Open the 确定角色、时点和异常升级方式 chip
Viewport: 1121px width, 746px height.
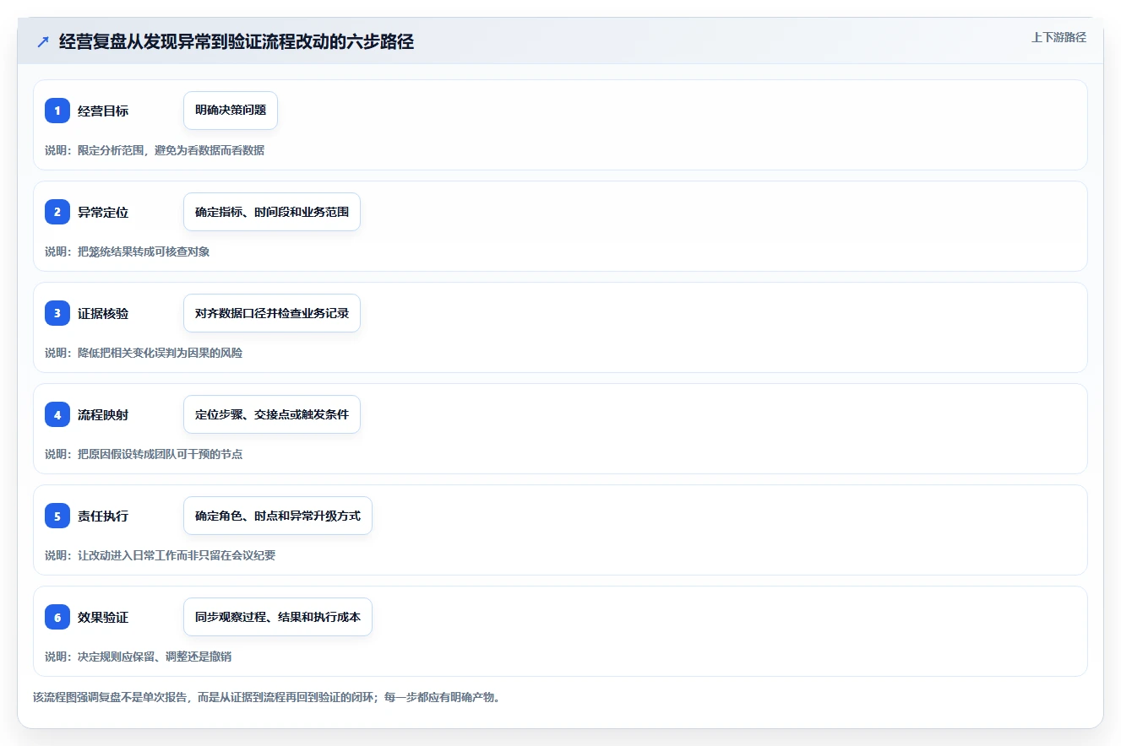coord(278,516)
